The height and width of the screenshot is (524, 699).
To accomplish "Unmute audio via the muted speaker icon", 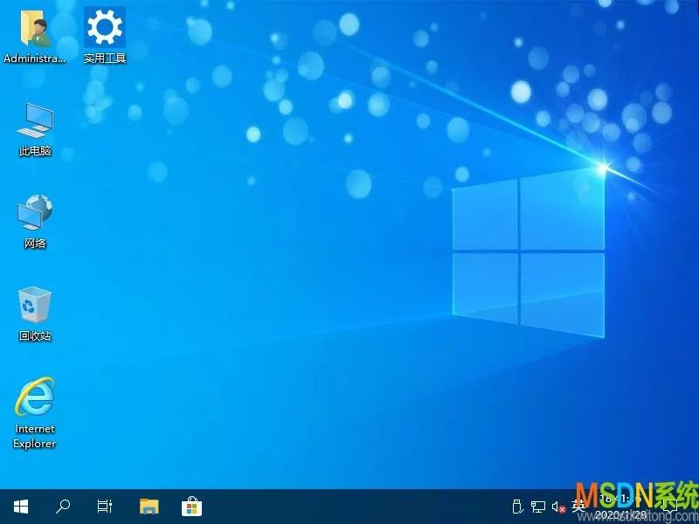I will [x=557, y=507].
